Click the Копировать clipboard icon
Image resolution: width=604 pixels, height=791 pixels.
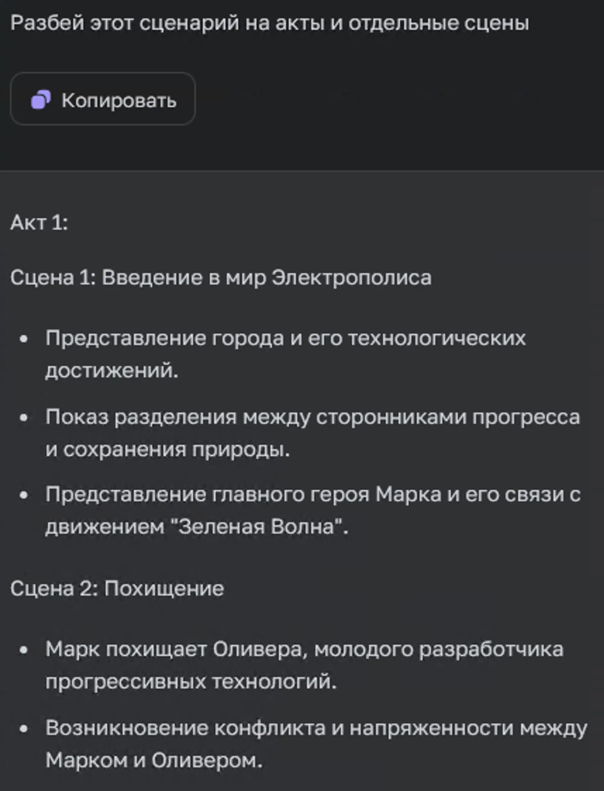click(x=42, y=101)
